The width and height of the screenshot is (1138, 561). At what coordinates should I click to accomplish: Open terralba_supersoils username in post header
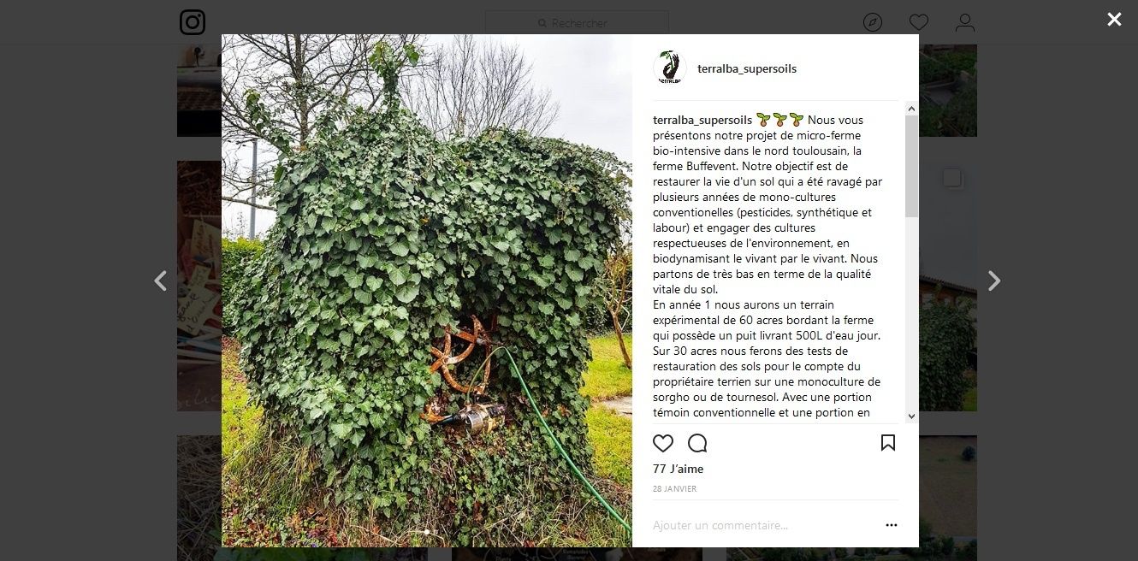(x=747, y=68)
